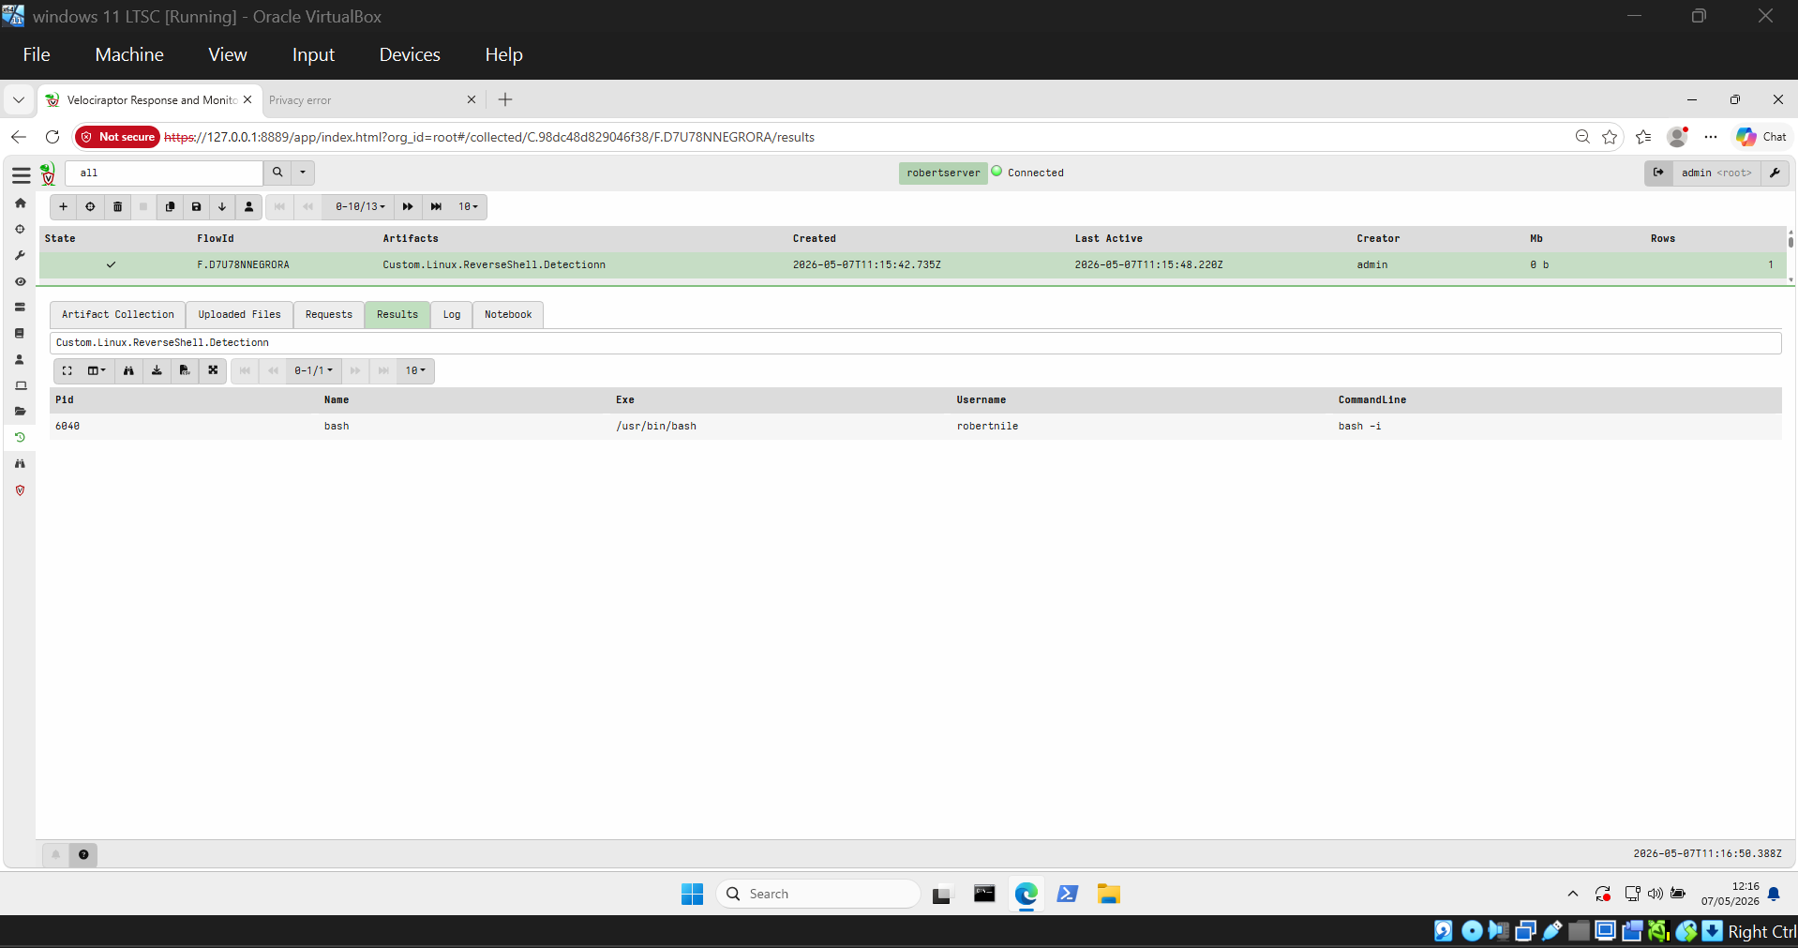Viewport: 1798px width, 948px height.
Task: Open the folder sidebar icon
Action: (x=20, y=411)
